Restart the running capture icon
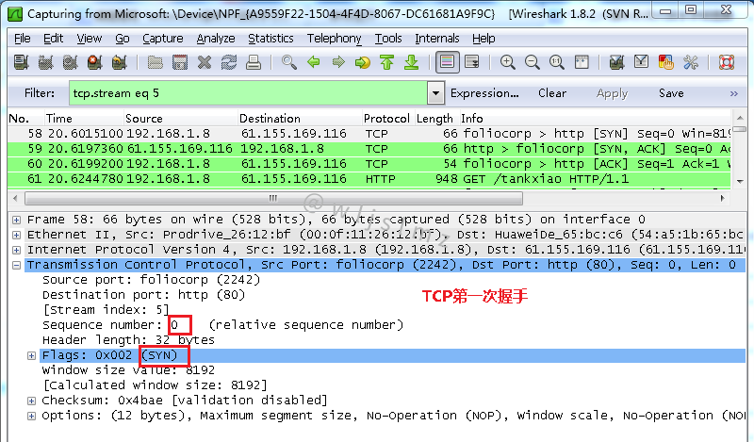This screenshot has height=442, width=754. (x=119, y=62)
